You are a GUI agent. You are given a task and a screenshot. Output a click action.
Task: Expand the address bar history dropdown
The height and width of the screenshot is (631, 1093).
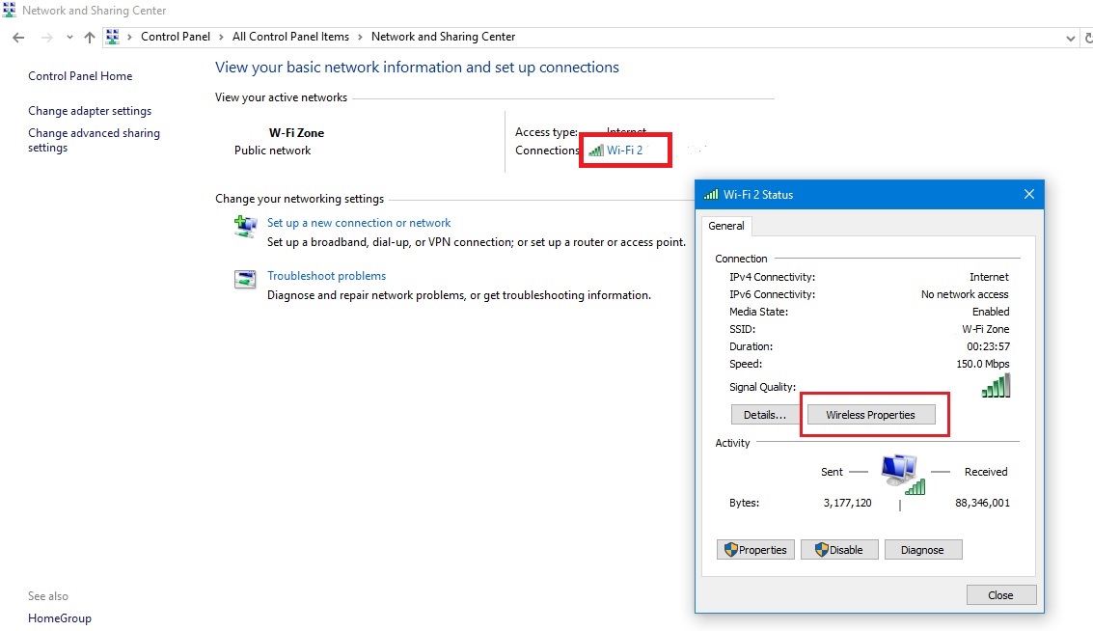pos(1071,38)
